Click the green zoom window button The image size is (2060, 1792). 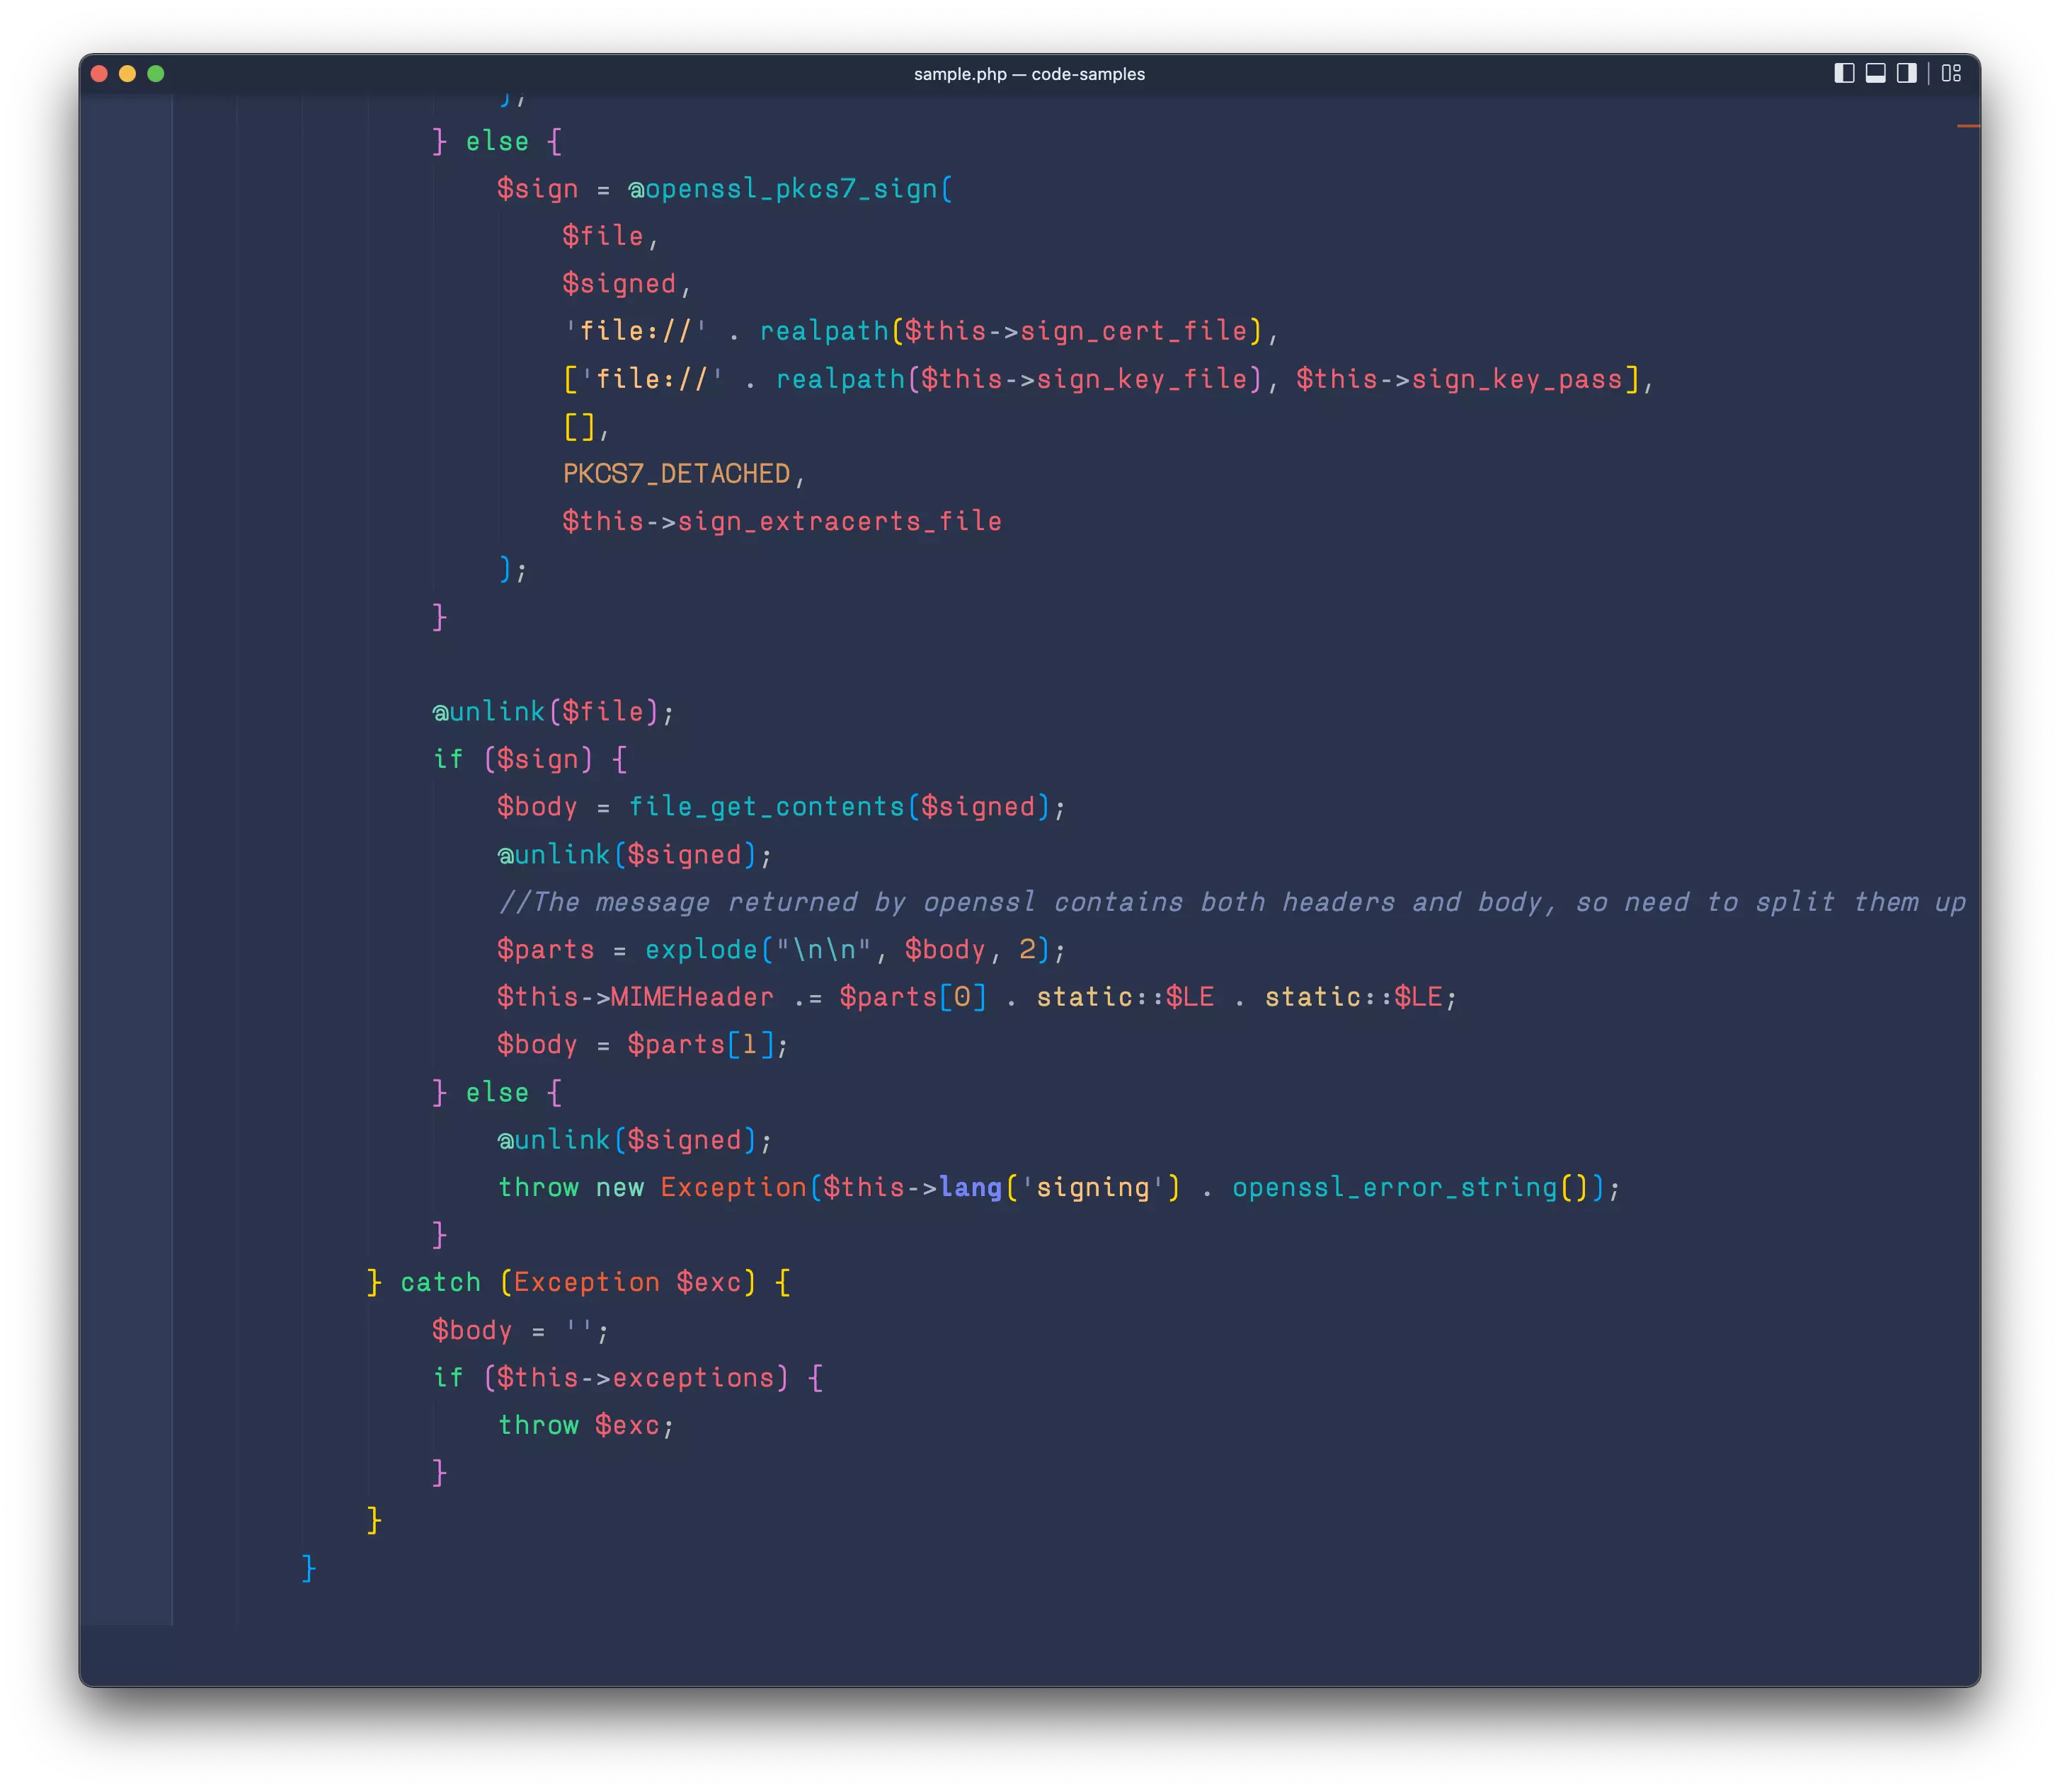[155, 73]
